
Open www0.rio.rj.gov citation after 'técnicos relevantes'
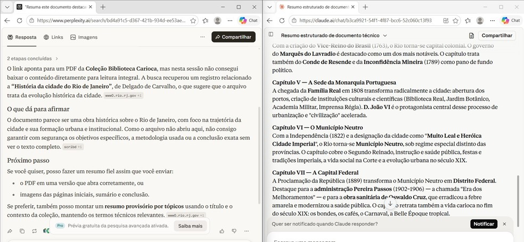(186, 215)
